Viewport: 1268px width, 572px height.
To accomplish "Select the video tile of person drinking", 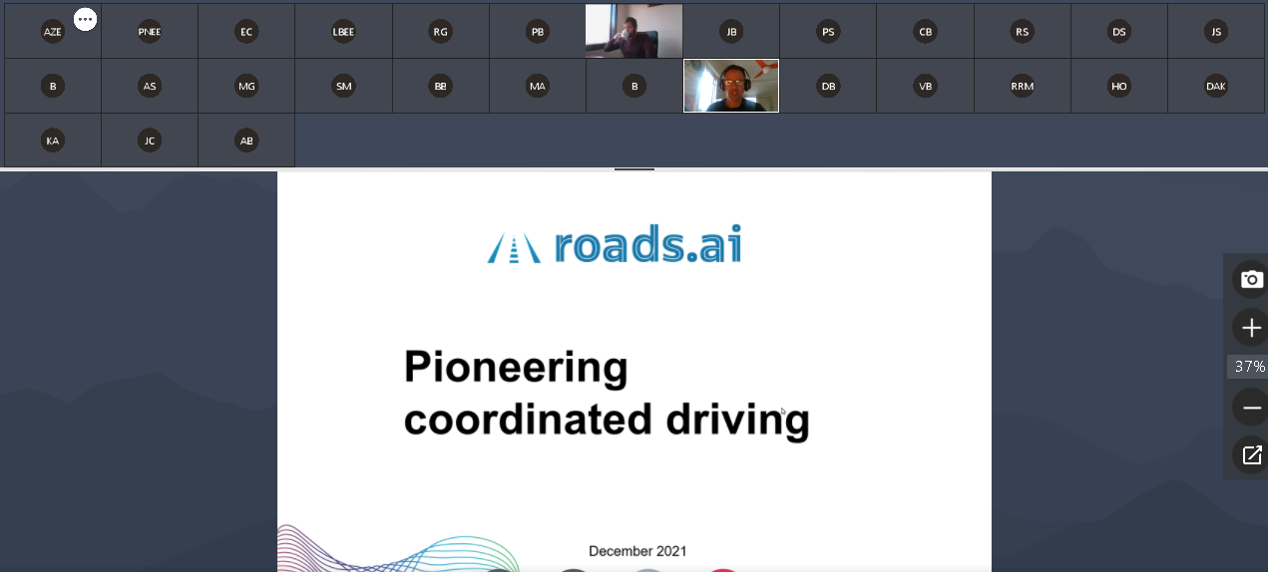I will [x=634, y=31].
